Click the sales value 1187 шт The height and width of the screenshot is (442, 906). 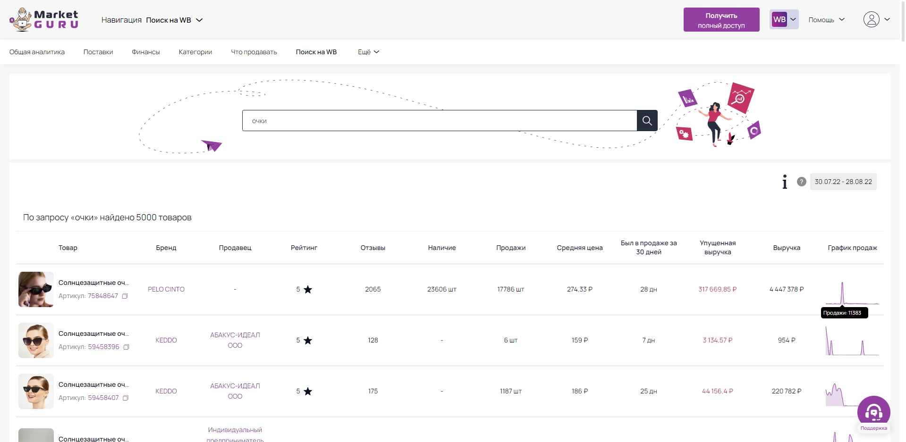tap(511, 391)
